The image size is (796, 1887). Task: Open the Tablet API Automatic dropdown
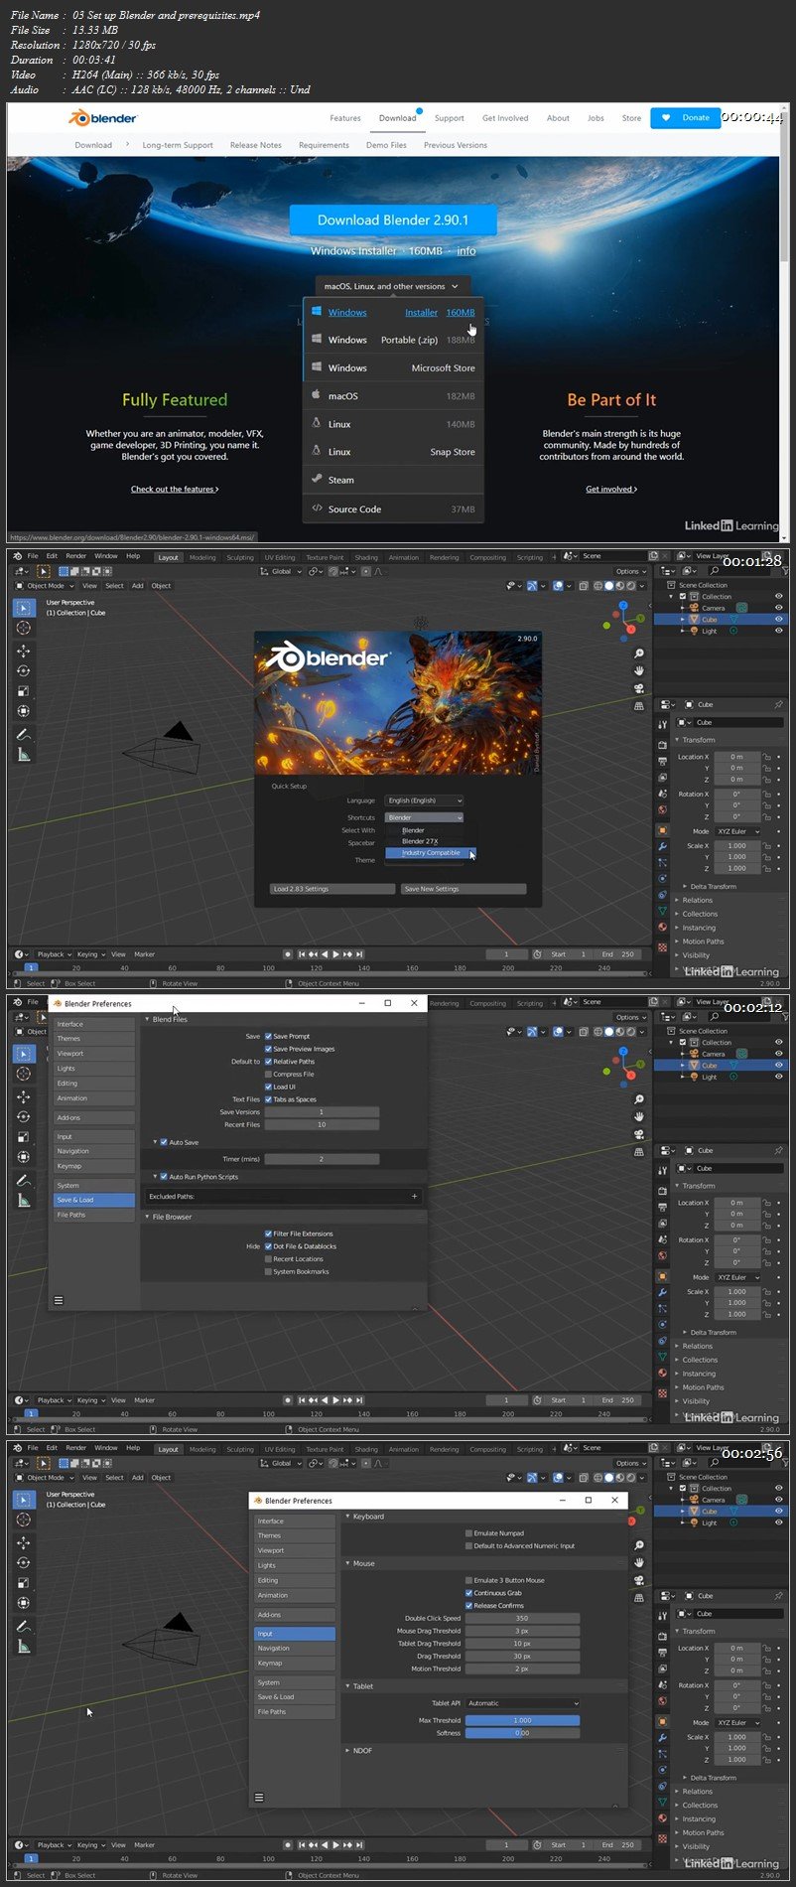click(x=522, y=1703)
